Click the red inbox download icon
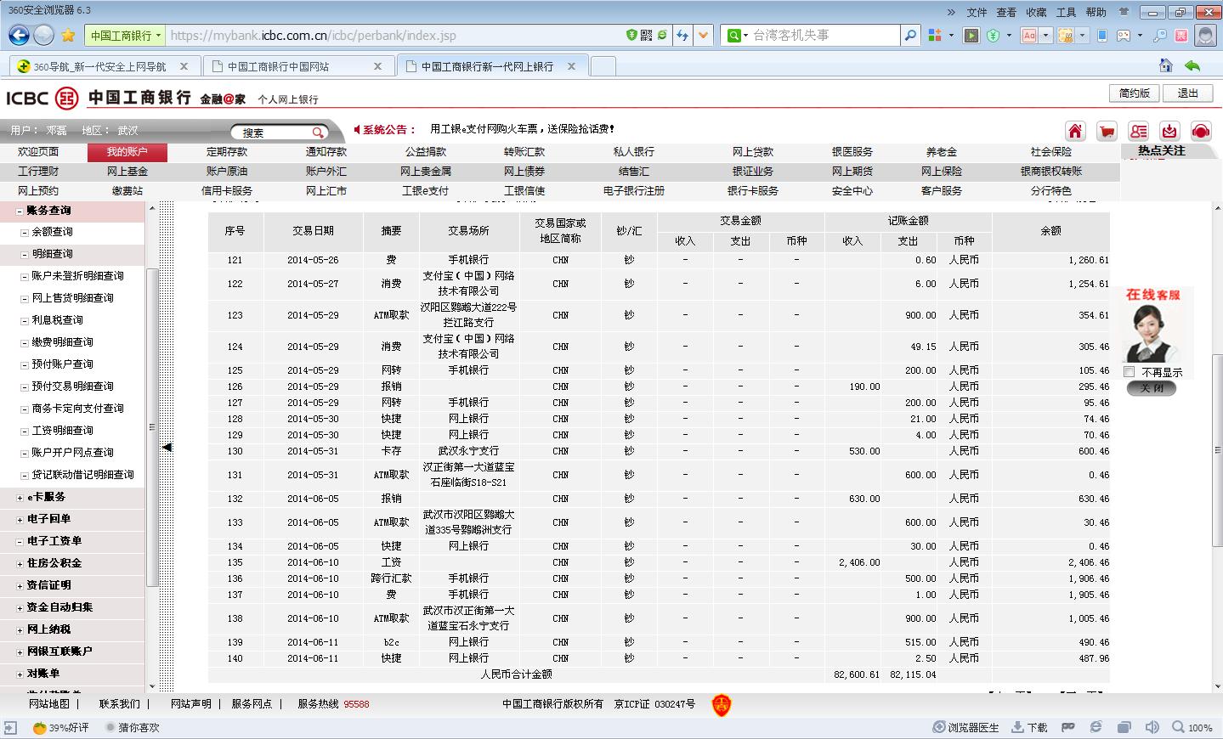Image resolution: width=1223 pixels, height=739 pixels. [x=1169, y=131]
